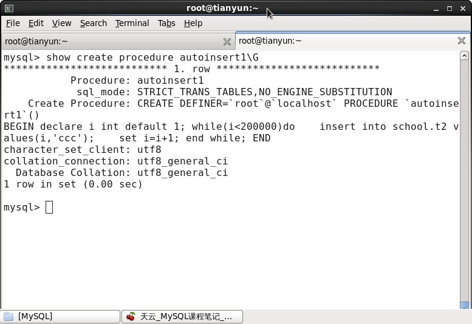The height and width of the screenshot is (324, 472).
Task: Minimize the terminal window
Action: click(436, 8)
